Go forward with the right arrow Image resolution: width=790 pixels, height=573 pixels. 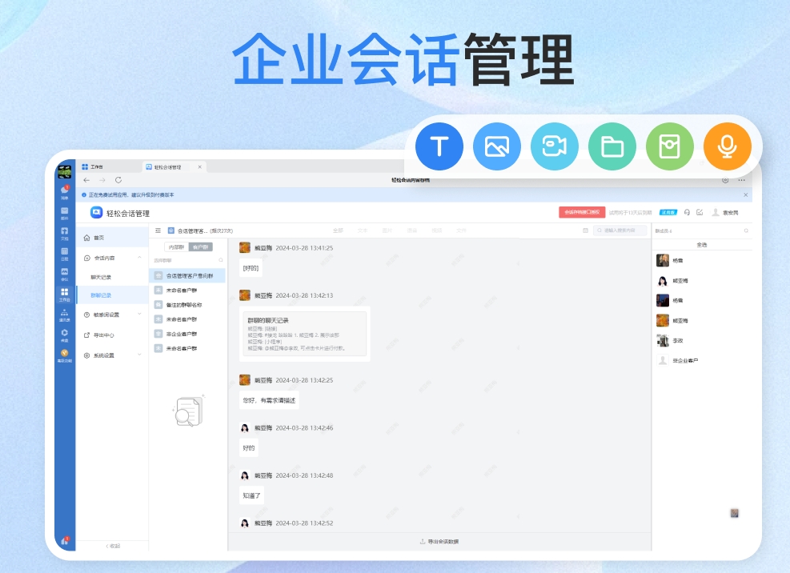[x=102, y=180]
